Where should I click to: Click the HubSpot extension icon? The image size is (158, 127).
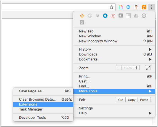[x=144, y=7]
